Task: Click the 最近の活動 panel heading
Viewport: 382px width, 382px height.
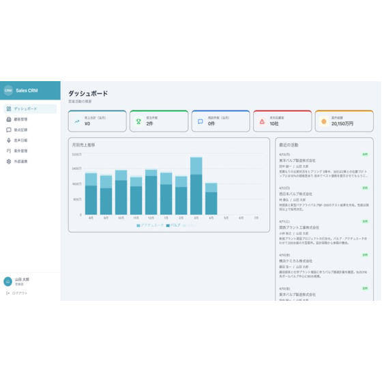Action: point(289,145)
